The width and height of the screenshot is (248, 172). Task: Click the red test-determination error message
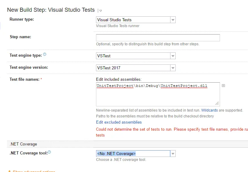click(x=172, y=132)
